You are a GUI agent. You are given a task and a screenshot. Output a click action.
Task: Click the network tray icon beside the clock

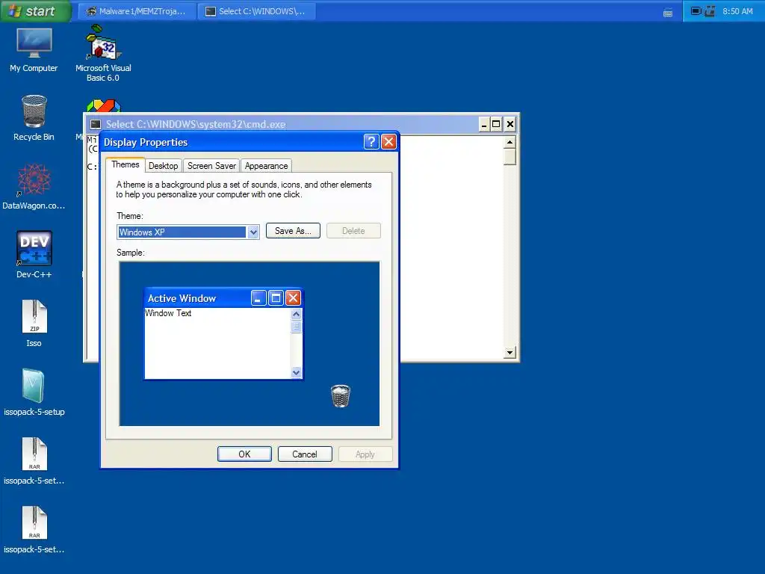click(x=710, y=10)
